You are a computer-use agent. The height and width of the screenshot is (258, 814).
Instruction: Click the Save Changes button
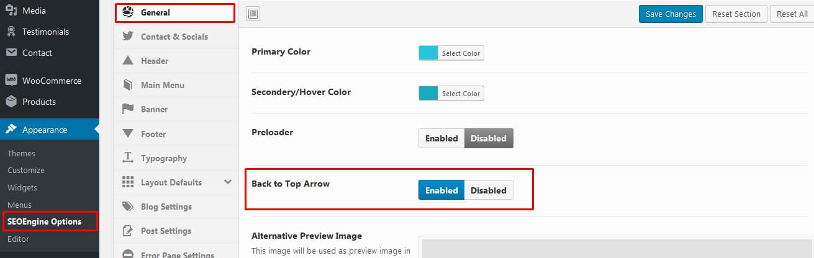click(671, 14)
